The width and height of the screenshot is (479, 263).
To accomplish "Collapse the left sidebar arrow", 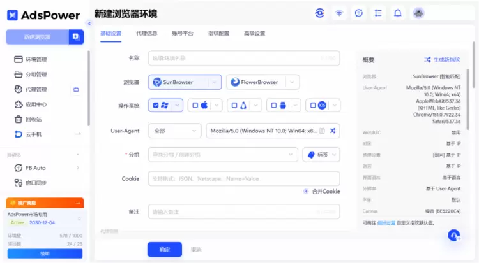I will 89,24.
